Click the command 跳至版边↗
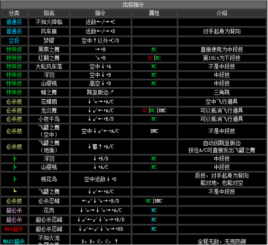Image resolution: width=268 pixels, height=245 pixels. 100,93
